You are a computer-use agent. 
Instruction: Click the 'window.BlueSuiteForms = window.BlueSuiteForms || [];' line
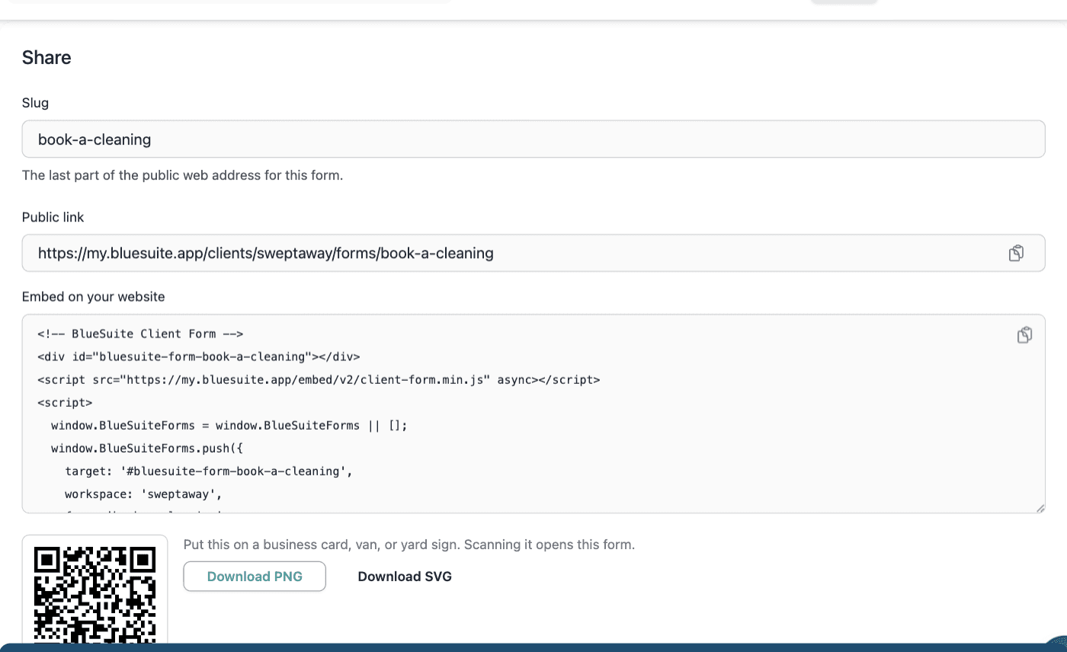pos(229,425)
